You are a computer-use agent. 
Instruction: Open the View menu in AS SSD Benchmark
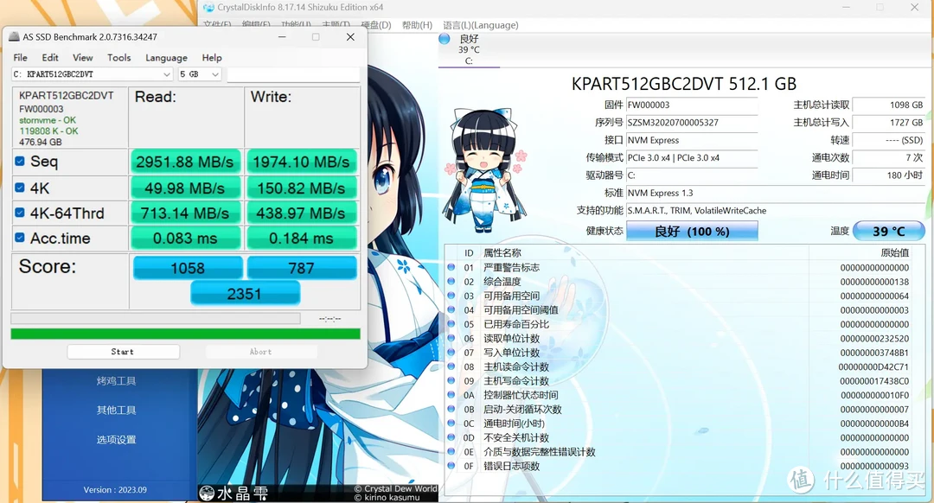pos(83,58)
